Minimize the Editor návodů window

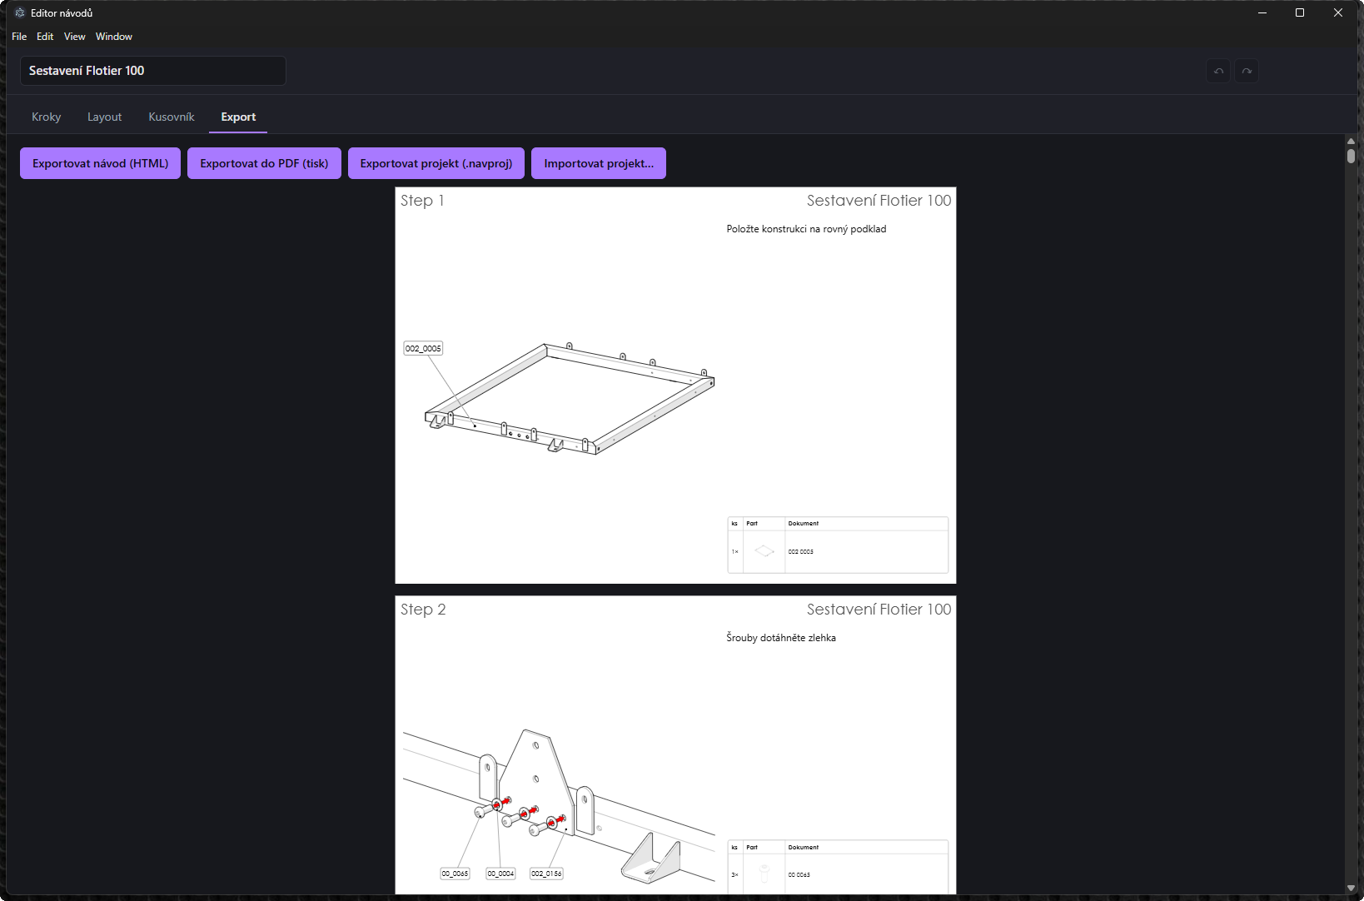(x=1262, y=12)
